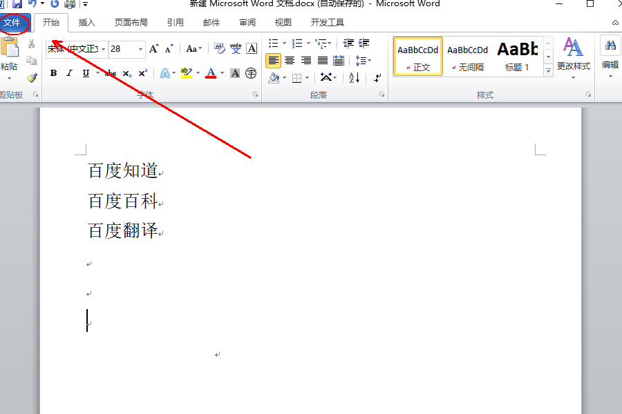Click the Numbering list icon
622x414 pixels.
click(297, 43)
